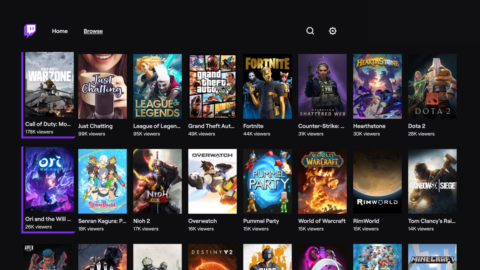
Task: Open the Call of Duty Warzone cover
Action: 49,84
